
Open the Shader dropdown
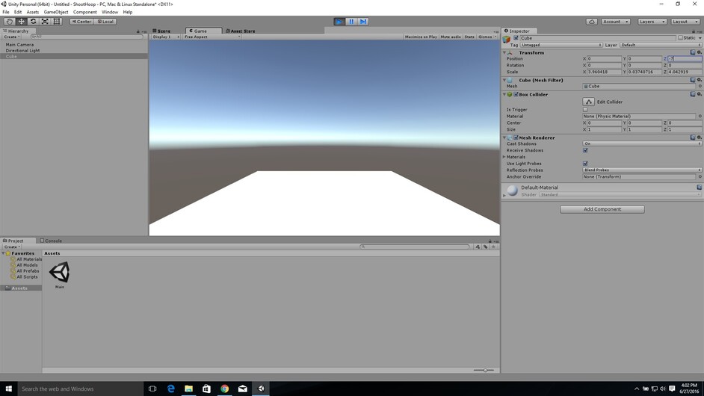(620, 195)
